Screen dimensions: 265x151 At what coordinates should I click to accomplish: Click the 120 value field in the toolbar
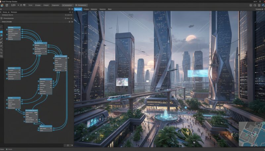13,5
